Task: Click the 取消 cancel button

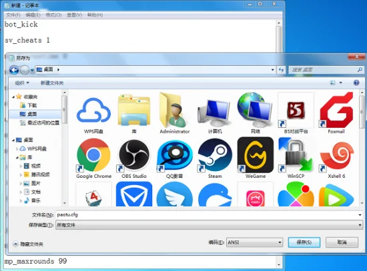Action: tap(342, 242)
